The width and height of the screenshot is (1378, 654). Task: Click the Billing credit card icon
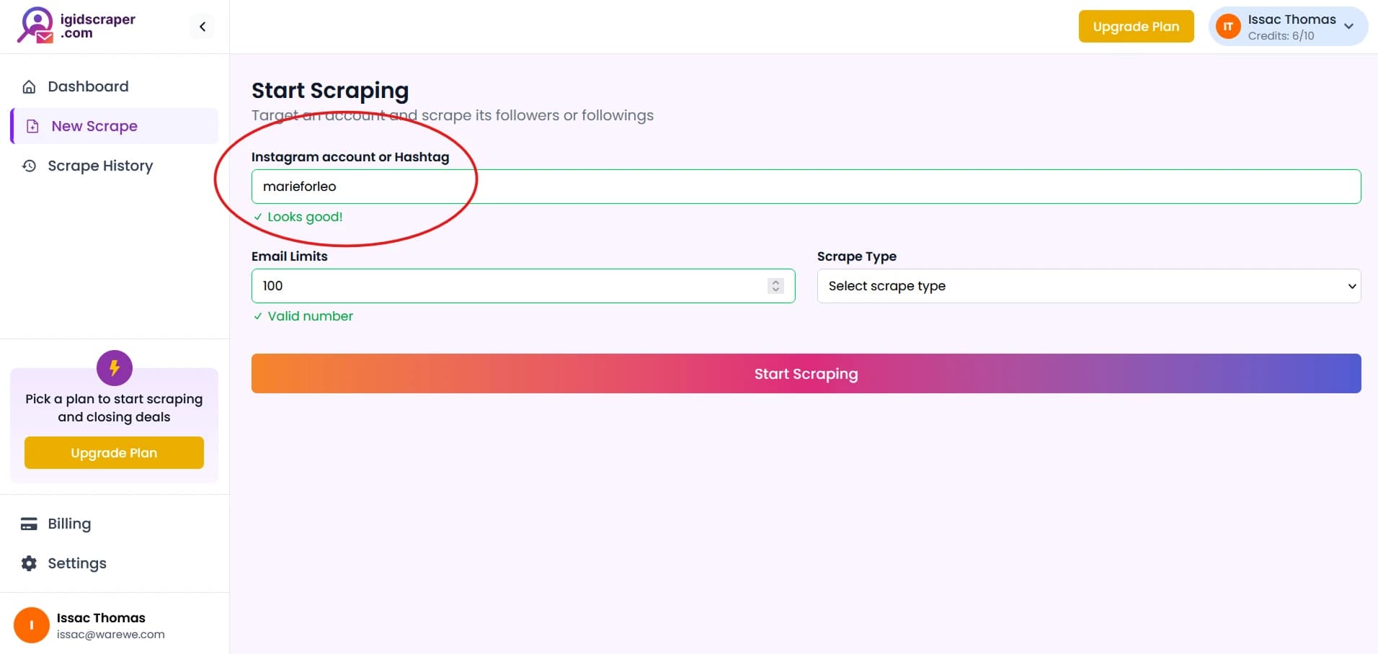point(29,524)
